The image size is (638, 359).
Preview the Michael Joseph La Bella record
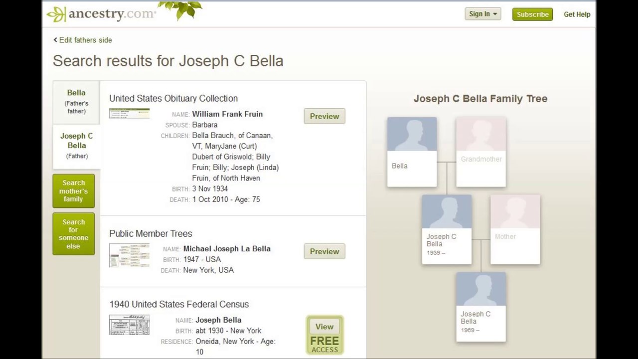click(x=324, y=251)
